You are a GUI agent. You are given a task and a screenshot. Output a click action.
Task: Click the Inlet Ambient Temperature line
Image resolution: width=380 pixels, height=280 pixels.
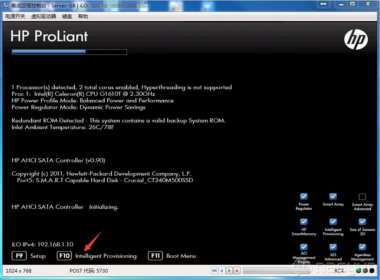63,127
